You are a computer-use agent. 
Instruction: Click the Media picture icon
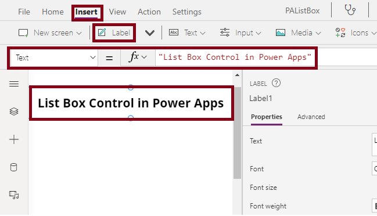[281, 33]
